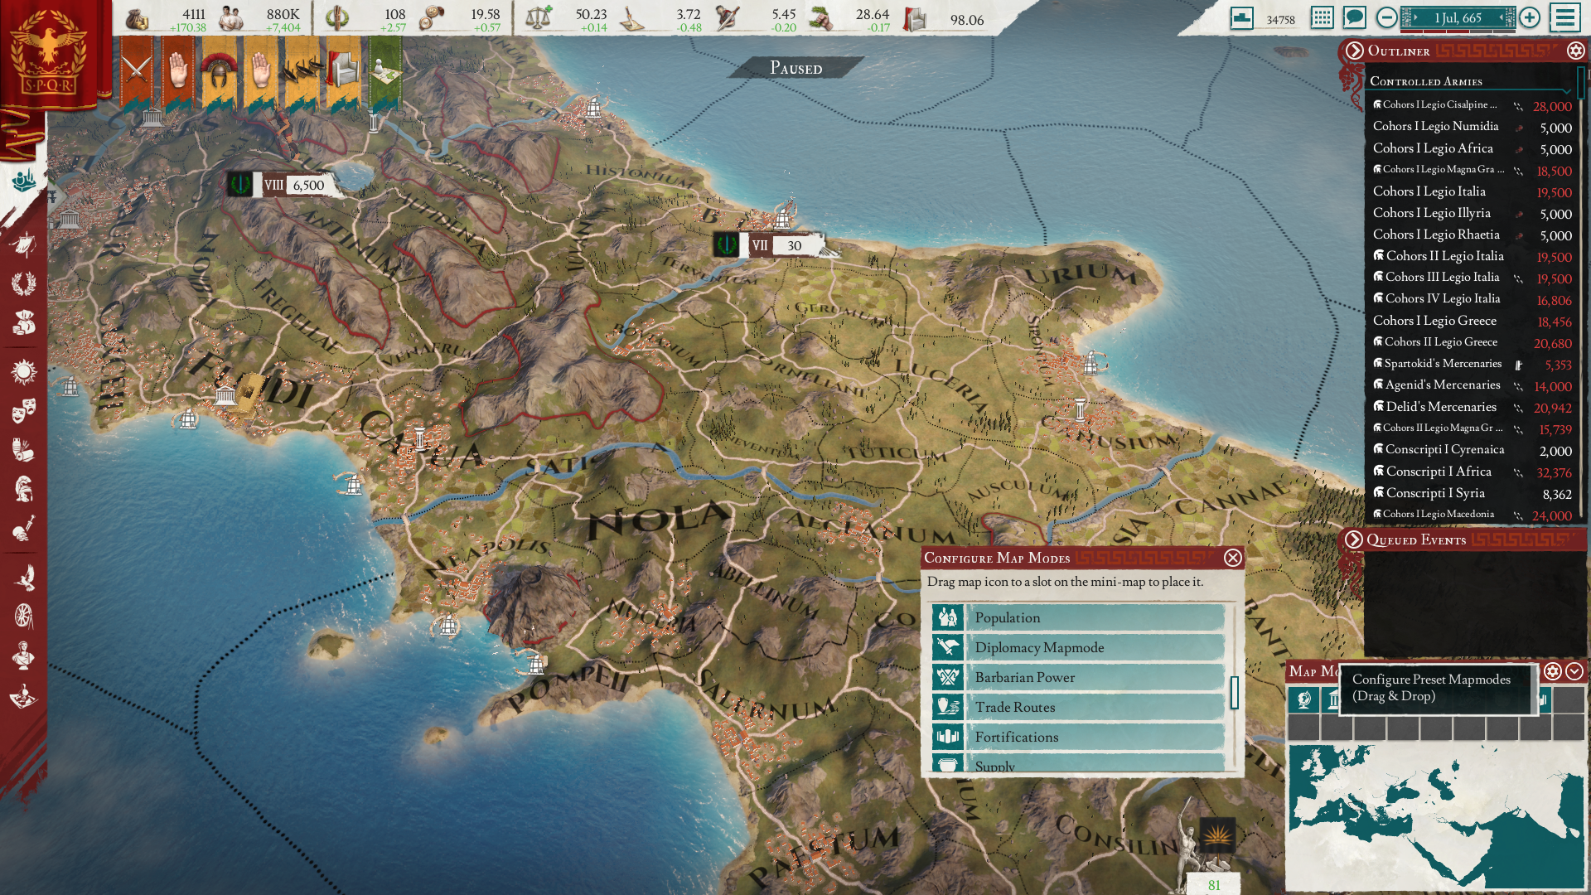Select Conscripti I Cyrenaica in outliner
The height and width of the screenshot is (895, 1591).
(1472, 450)
